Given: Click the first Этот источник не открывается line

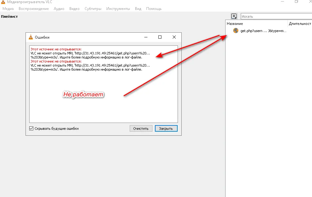Looking at the screenshot, I should [x=56, y=49].
